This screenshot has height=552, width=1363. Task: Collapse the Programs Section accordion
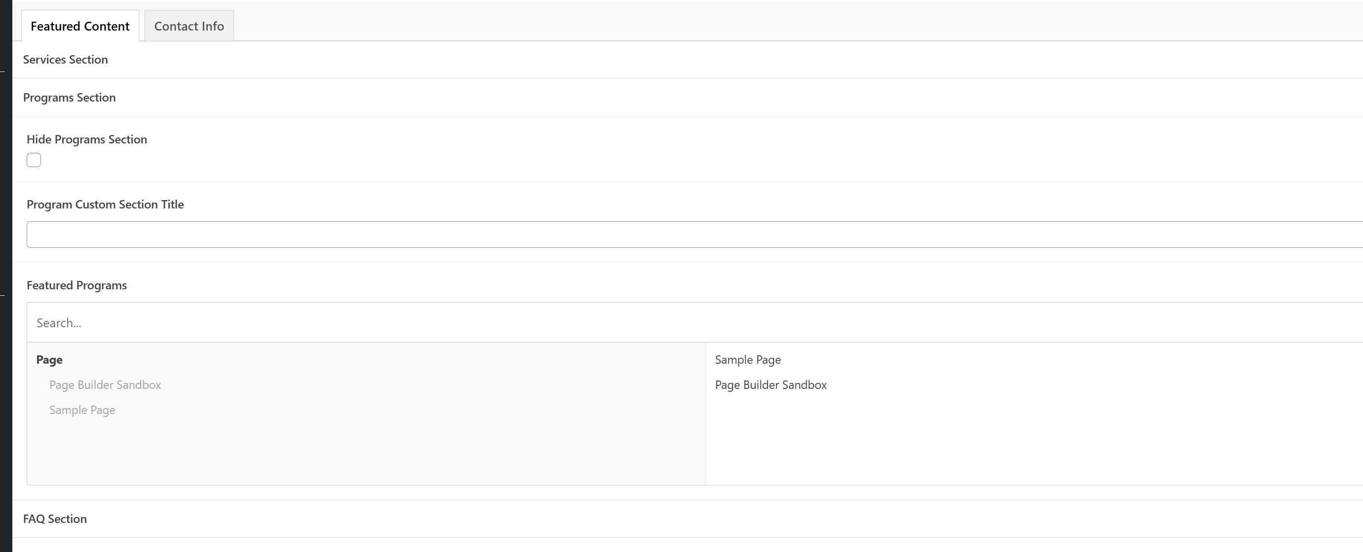[69, 98]
